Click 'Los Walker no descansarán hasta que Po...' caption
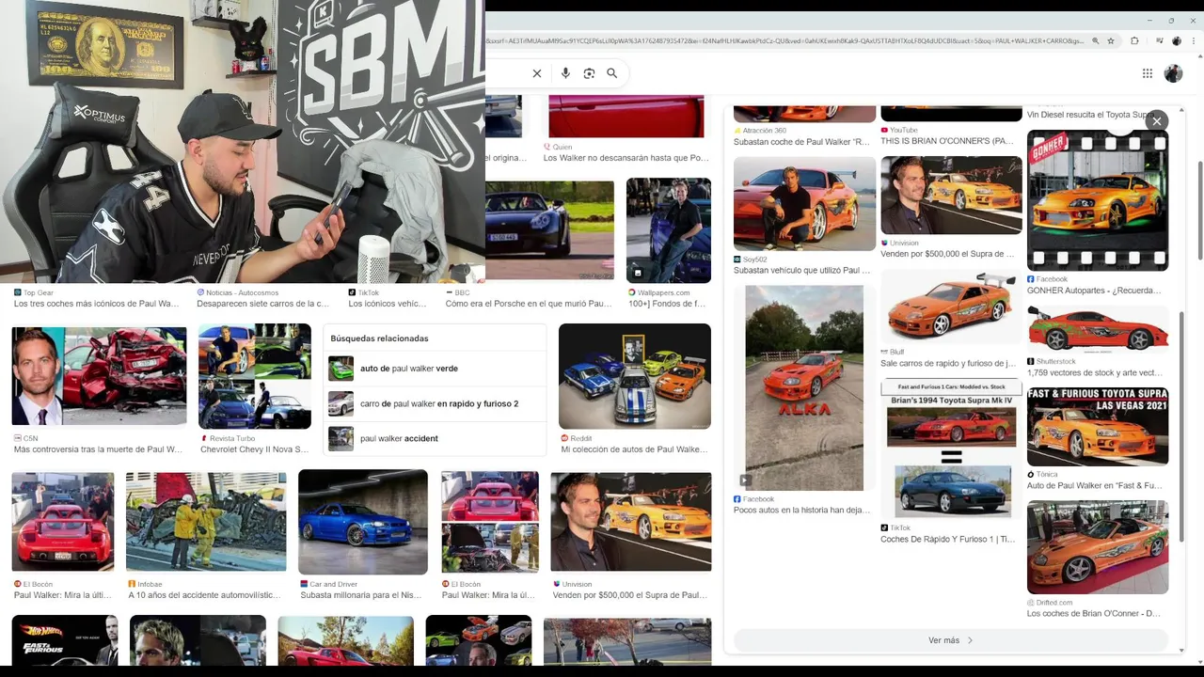1204x677 pixels. (626, 158)
